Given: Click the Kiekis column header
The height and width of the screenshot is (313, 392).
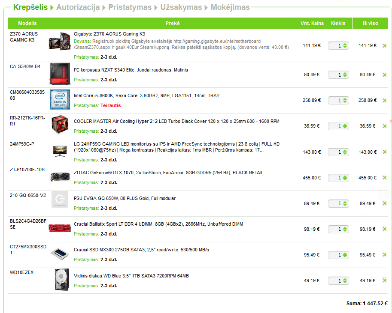Looking at the screenshot, I should [338, 23].
